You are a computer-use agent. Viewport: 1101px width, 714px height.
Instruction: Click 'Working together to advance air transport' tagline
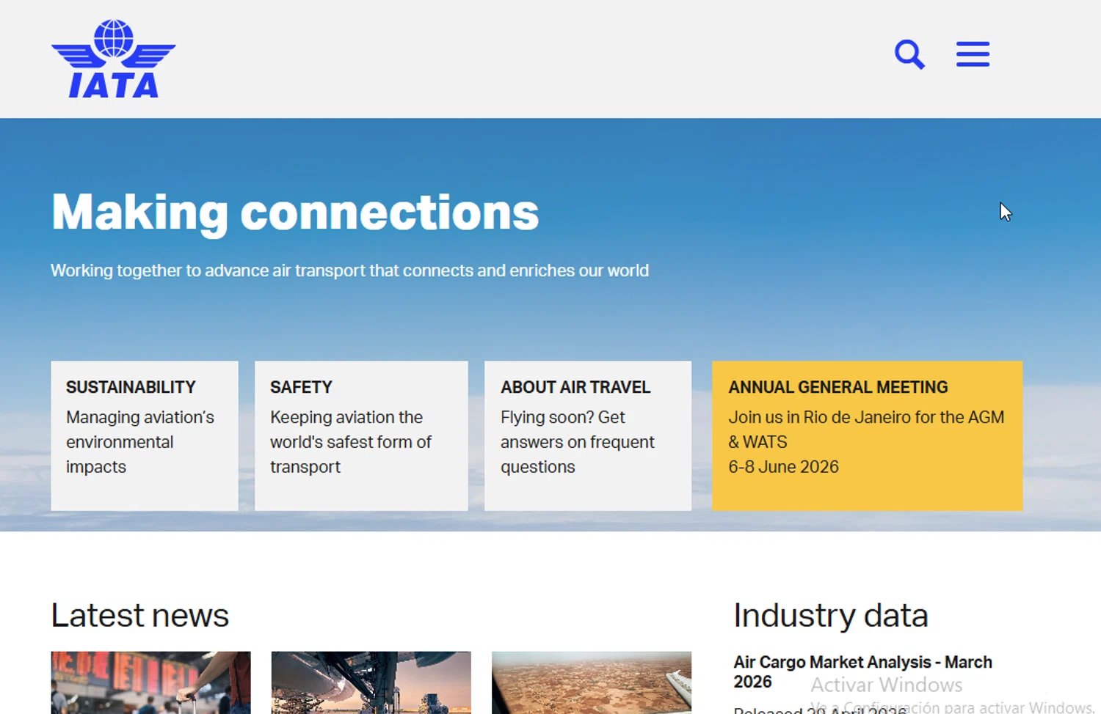pyautogui.click(x=349, y=270)
